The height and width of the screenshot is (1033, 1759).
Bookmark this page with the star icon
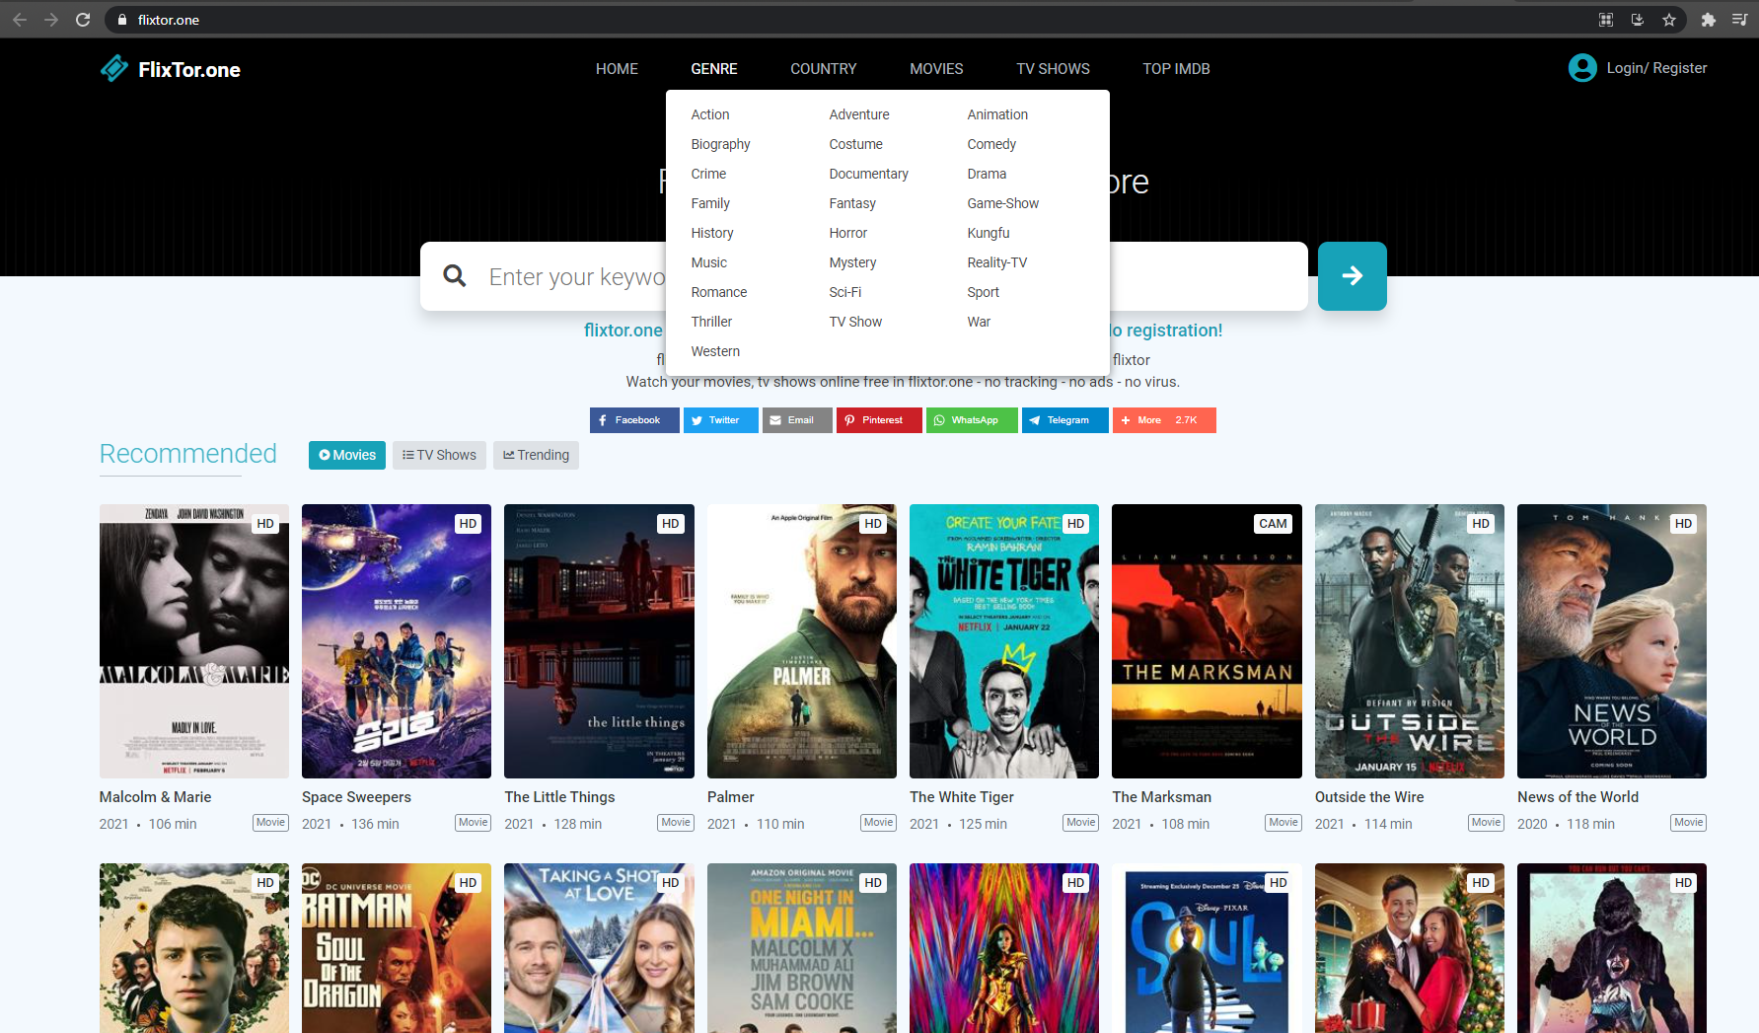(x=1669, y=20)
